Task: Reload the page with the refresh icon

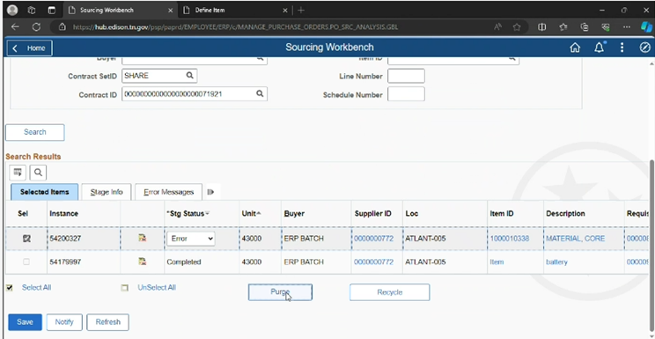Action: [36, 26]
